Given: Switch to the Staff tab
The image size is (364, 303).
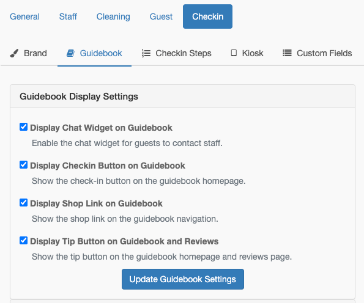Looking at the screenshot, I should 68,16.
